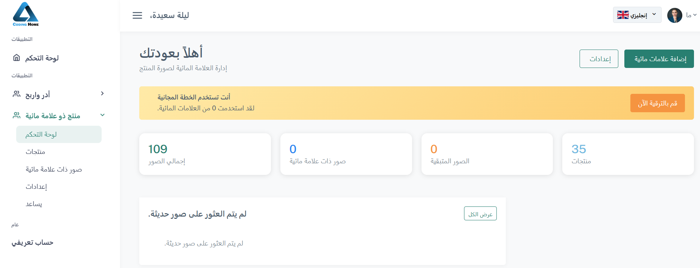700x268 pixels.
Task: Click the watermark product icon beside منتج ذو علامة مائية
Action: click(x=16, y=115)
